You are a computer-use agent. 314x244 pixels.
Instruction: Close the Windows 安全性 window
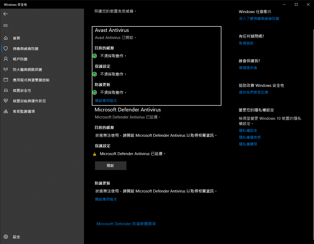click(x=308, y=4)
